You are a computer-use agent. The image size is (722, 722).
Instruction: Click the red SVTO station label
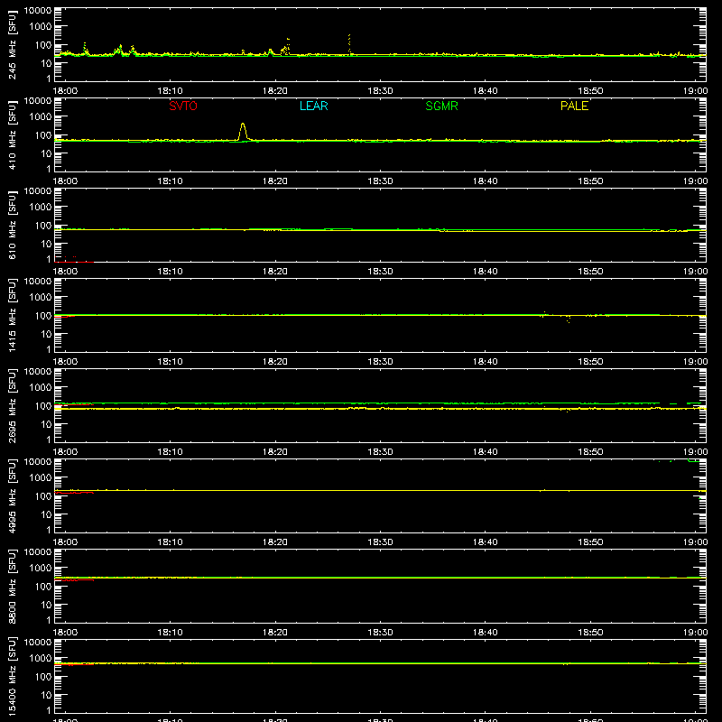coord(183,106)
